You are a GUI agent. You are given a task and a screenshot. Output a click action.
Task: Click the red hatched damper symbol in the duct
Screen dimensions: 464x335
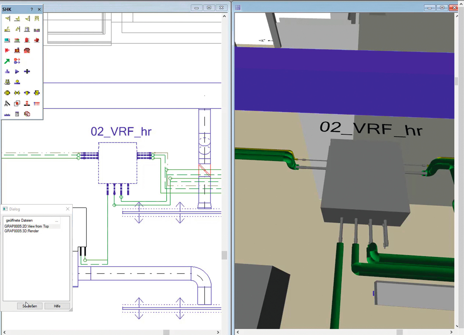pos(205,170)
